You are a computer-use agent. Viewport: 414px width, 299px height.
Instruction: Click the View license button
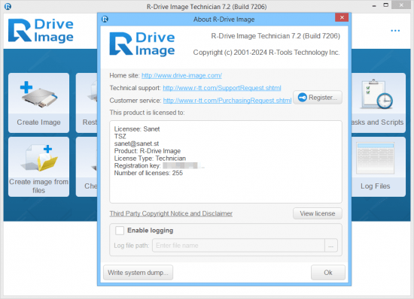click(x=318, y=213)
